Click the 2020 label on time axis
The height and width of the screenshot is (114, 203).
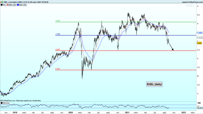(x=71, y=112)
